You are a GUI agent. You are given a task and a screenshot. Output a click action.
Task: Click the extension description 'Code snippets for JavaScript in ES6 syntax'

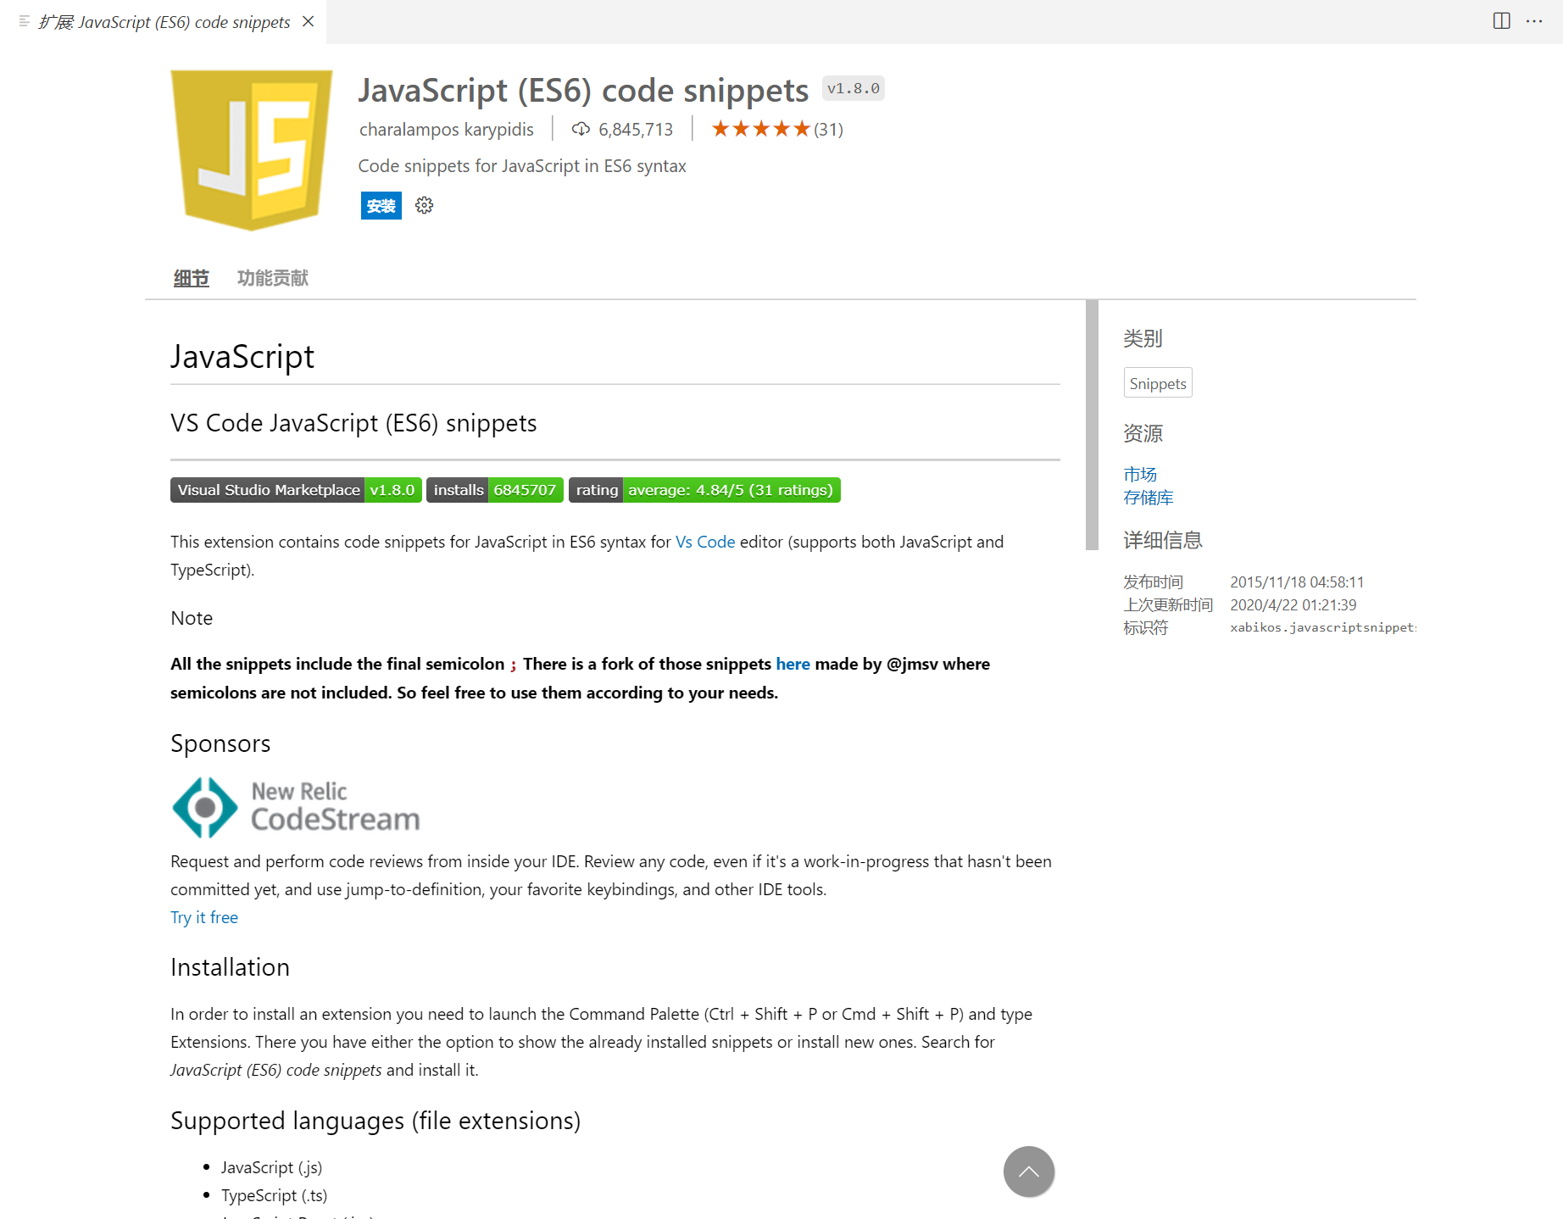click(522, 166)
